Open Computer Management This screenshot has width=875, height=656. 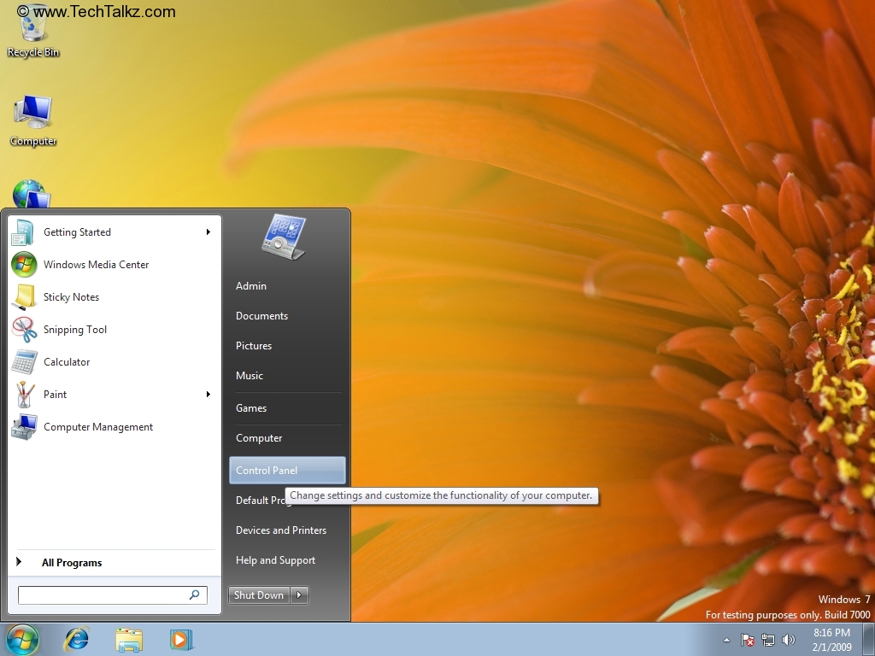[97, 426]
